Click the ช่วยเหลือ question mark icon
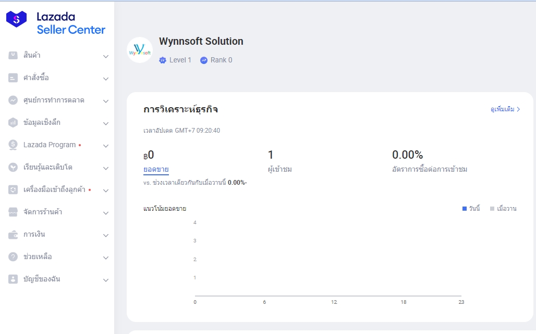This screenshot has width=536, height=334. click(13, 256)
